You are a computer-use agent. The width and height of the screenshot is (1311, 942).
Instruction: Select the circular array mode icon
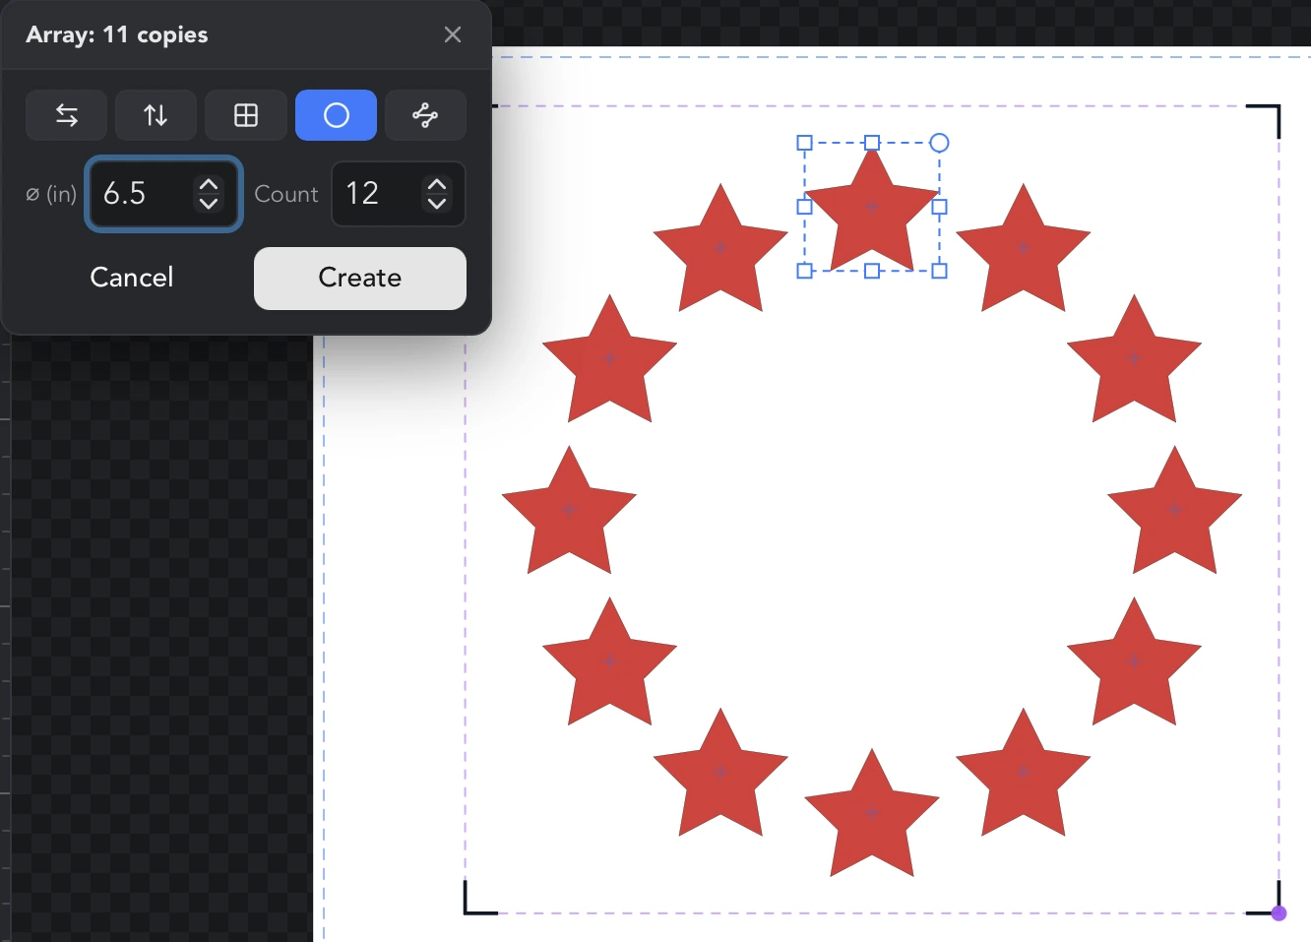point(336,115)
